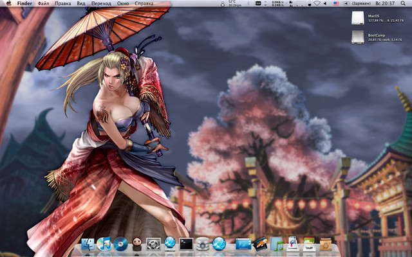Open DVD Player disc icon in dock

click(120, 244)
